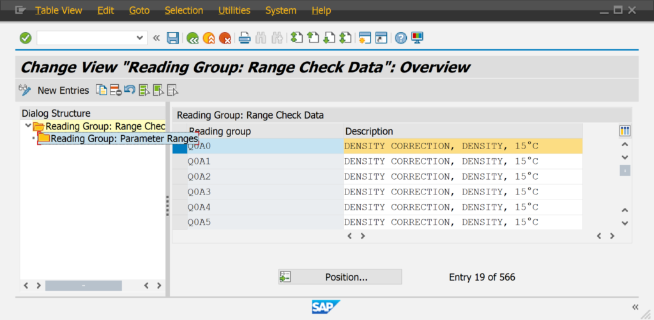
Task: Edit the Description field of row Q0A4
Action: pyautogui.click(x=463, y=207)
